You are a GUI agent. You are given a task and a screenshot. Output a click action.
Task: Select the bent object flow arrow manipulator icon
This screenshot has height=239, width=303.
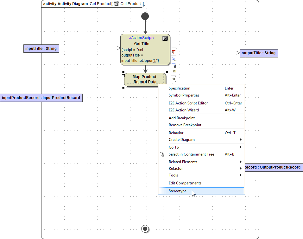[x=174, y=65]
